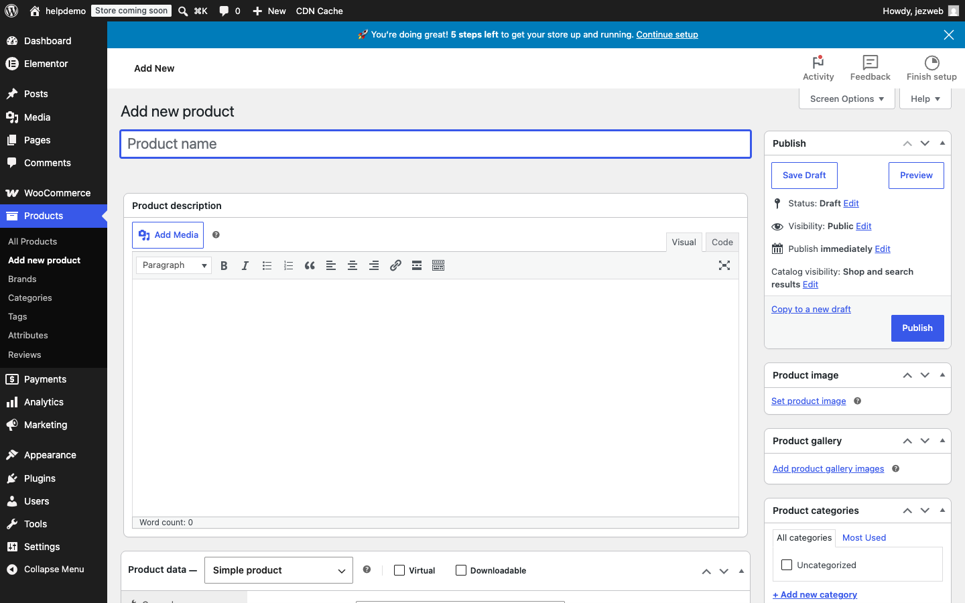
Task: Click the insert link icon
Action: (395, 266)
